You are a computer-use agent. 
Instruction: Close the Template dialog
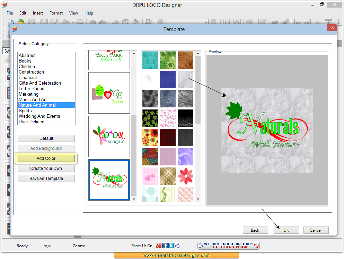(x=332, y=28)
